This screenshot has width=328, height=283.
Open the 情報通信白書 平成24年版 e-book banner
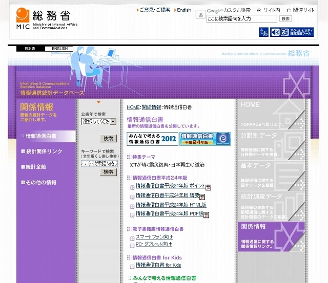coord(204,139)
